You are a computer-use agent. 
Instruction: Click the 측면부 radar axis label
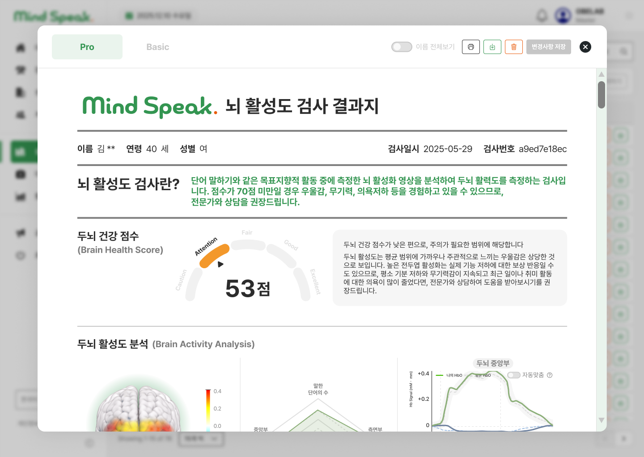pyautogui.click(x=375, y=429)
